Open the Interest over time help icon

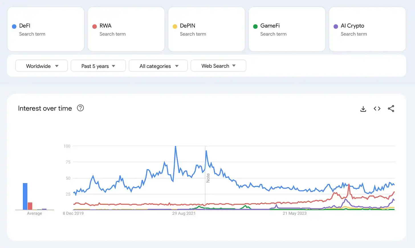tap(80, 108)
